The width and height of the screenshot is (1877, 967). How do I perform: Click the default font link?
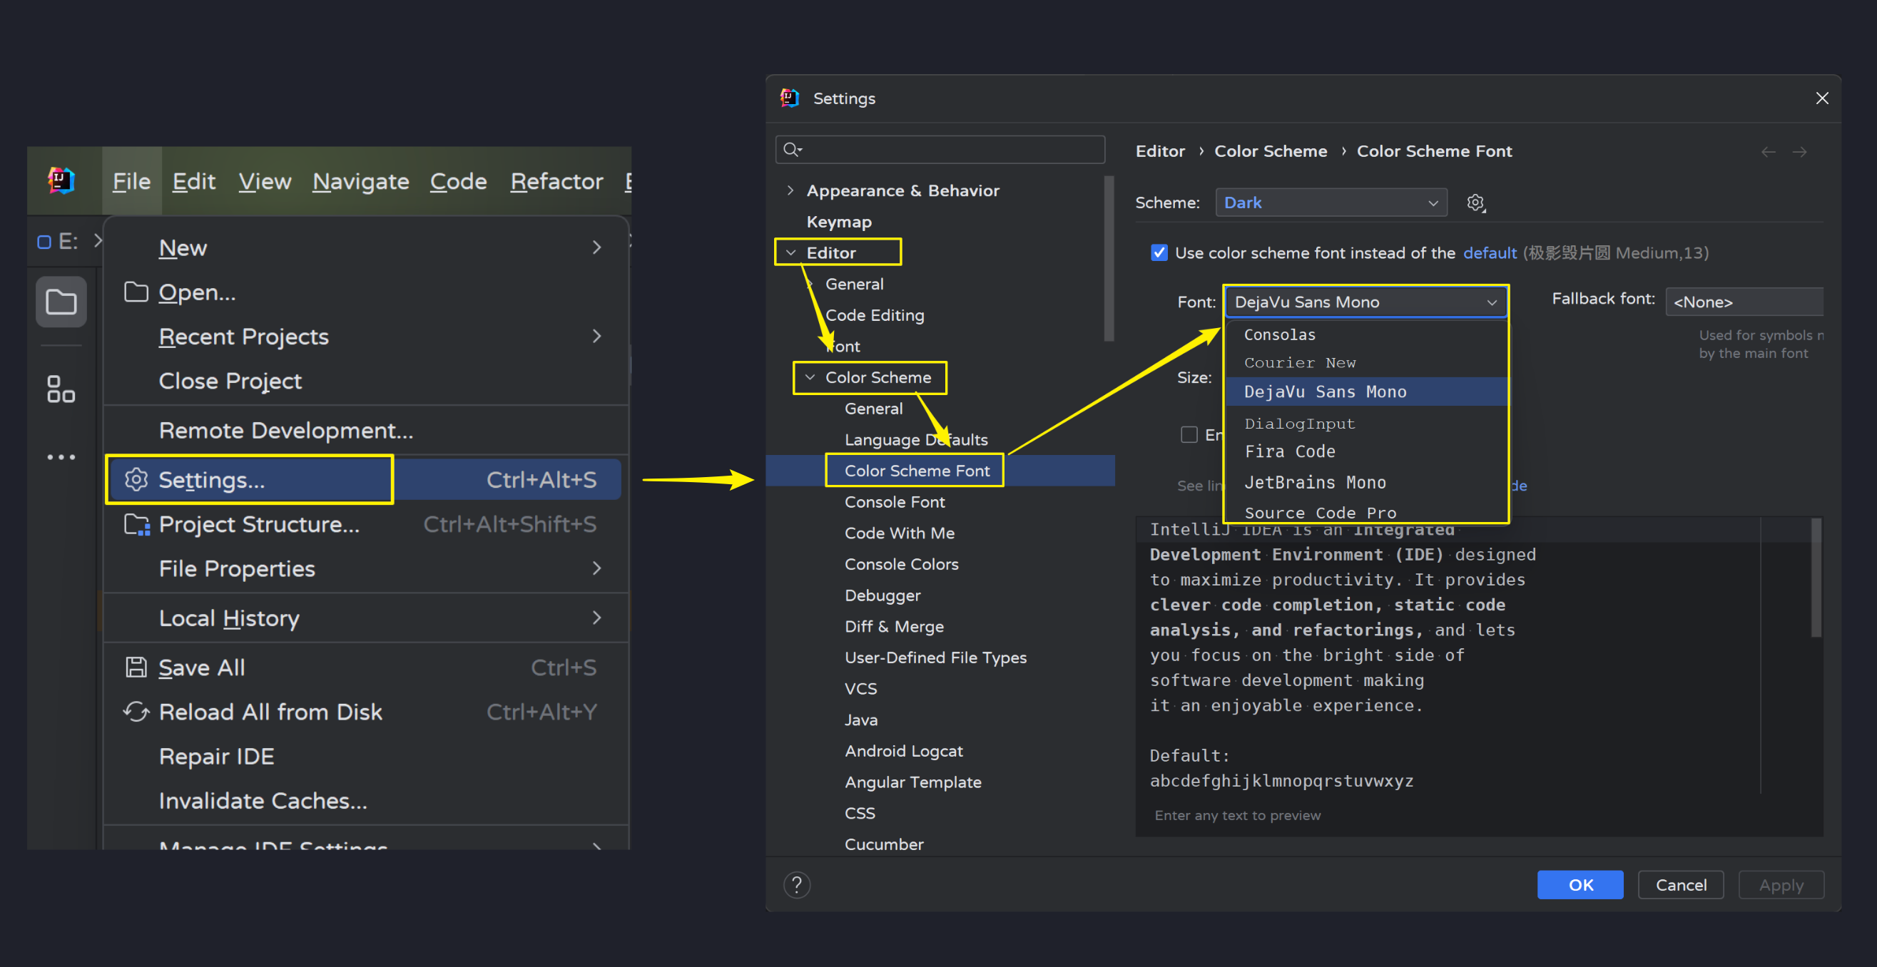pyautogui.click(x=1490, y=252)
